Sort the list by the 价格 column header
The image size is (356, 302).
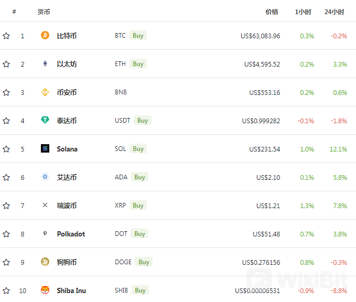click(x=272, y=12)
